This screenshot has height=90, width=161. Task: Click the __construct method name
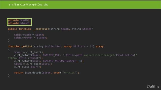pos(41,29)
